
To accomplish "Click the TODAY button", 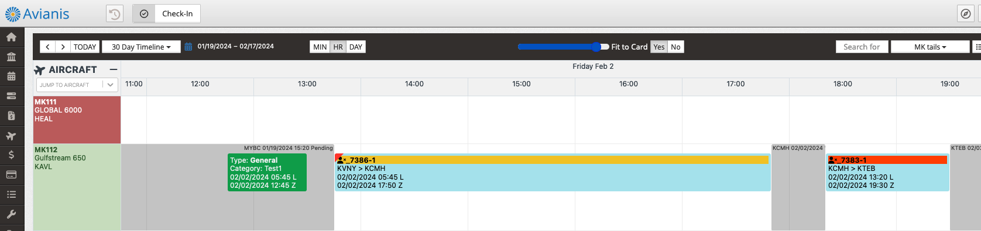I will coord(85,47).
